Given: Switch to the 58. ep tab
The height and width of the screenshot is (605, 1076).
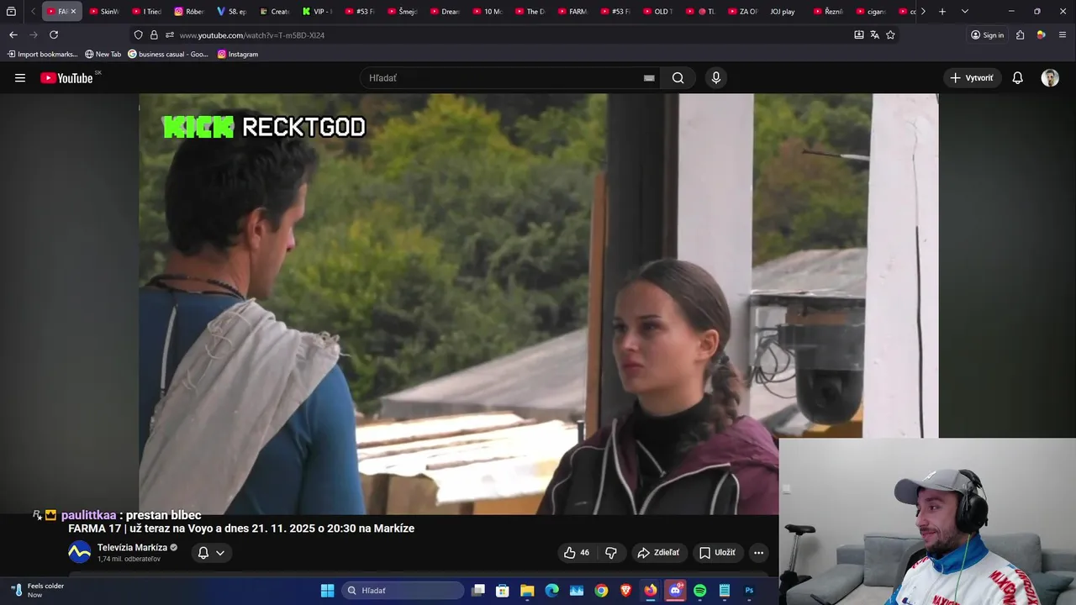Looking at the screenshot, I should click(231, 12).
